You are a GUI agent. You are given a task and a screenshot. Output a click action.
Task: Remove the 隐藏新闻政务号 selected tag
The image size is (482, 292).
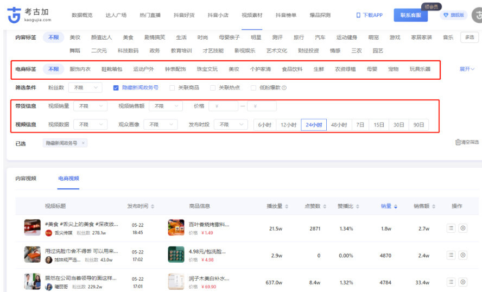83,143
